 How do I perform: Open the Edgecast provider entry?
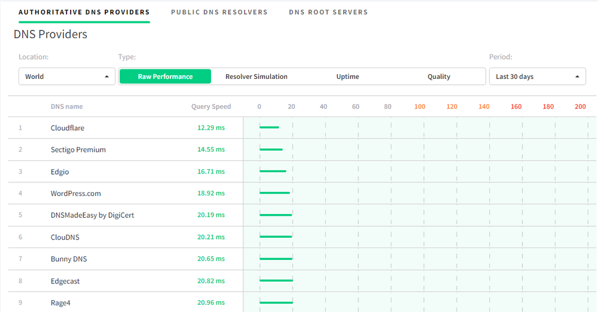[x=65, y=281]
